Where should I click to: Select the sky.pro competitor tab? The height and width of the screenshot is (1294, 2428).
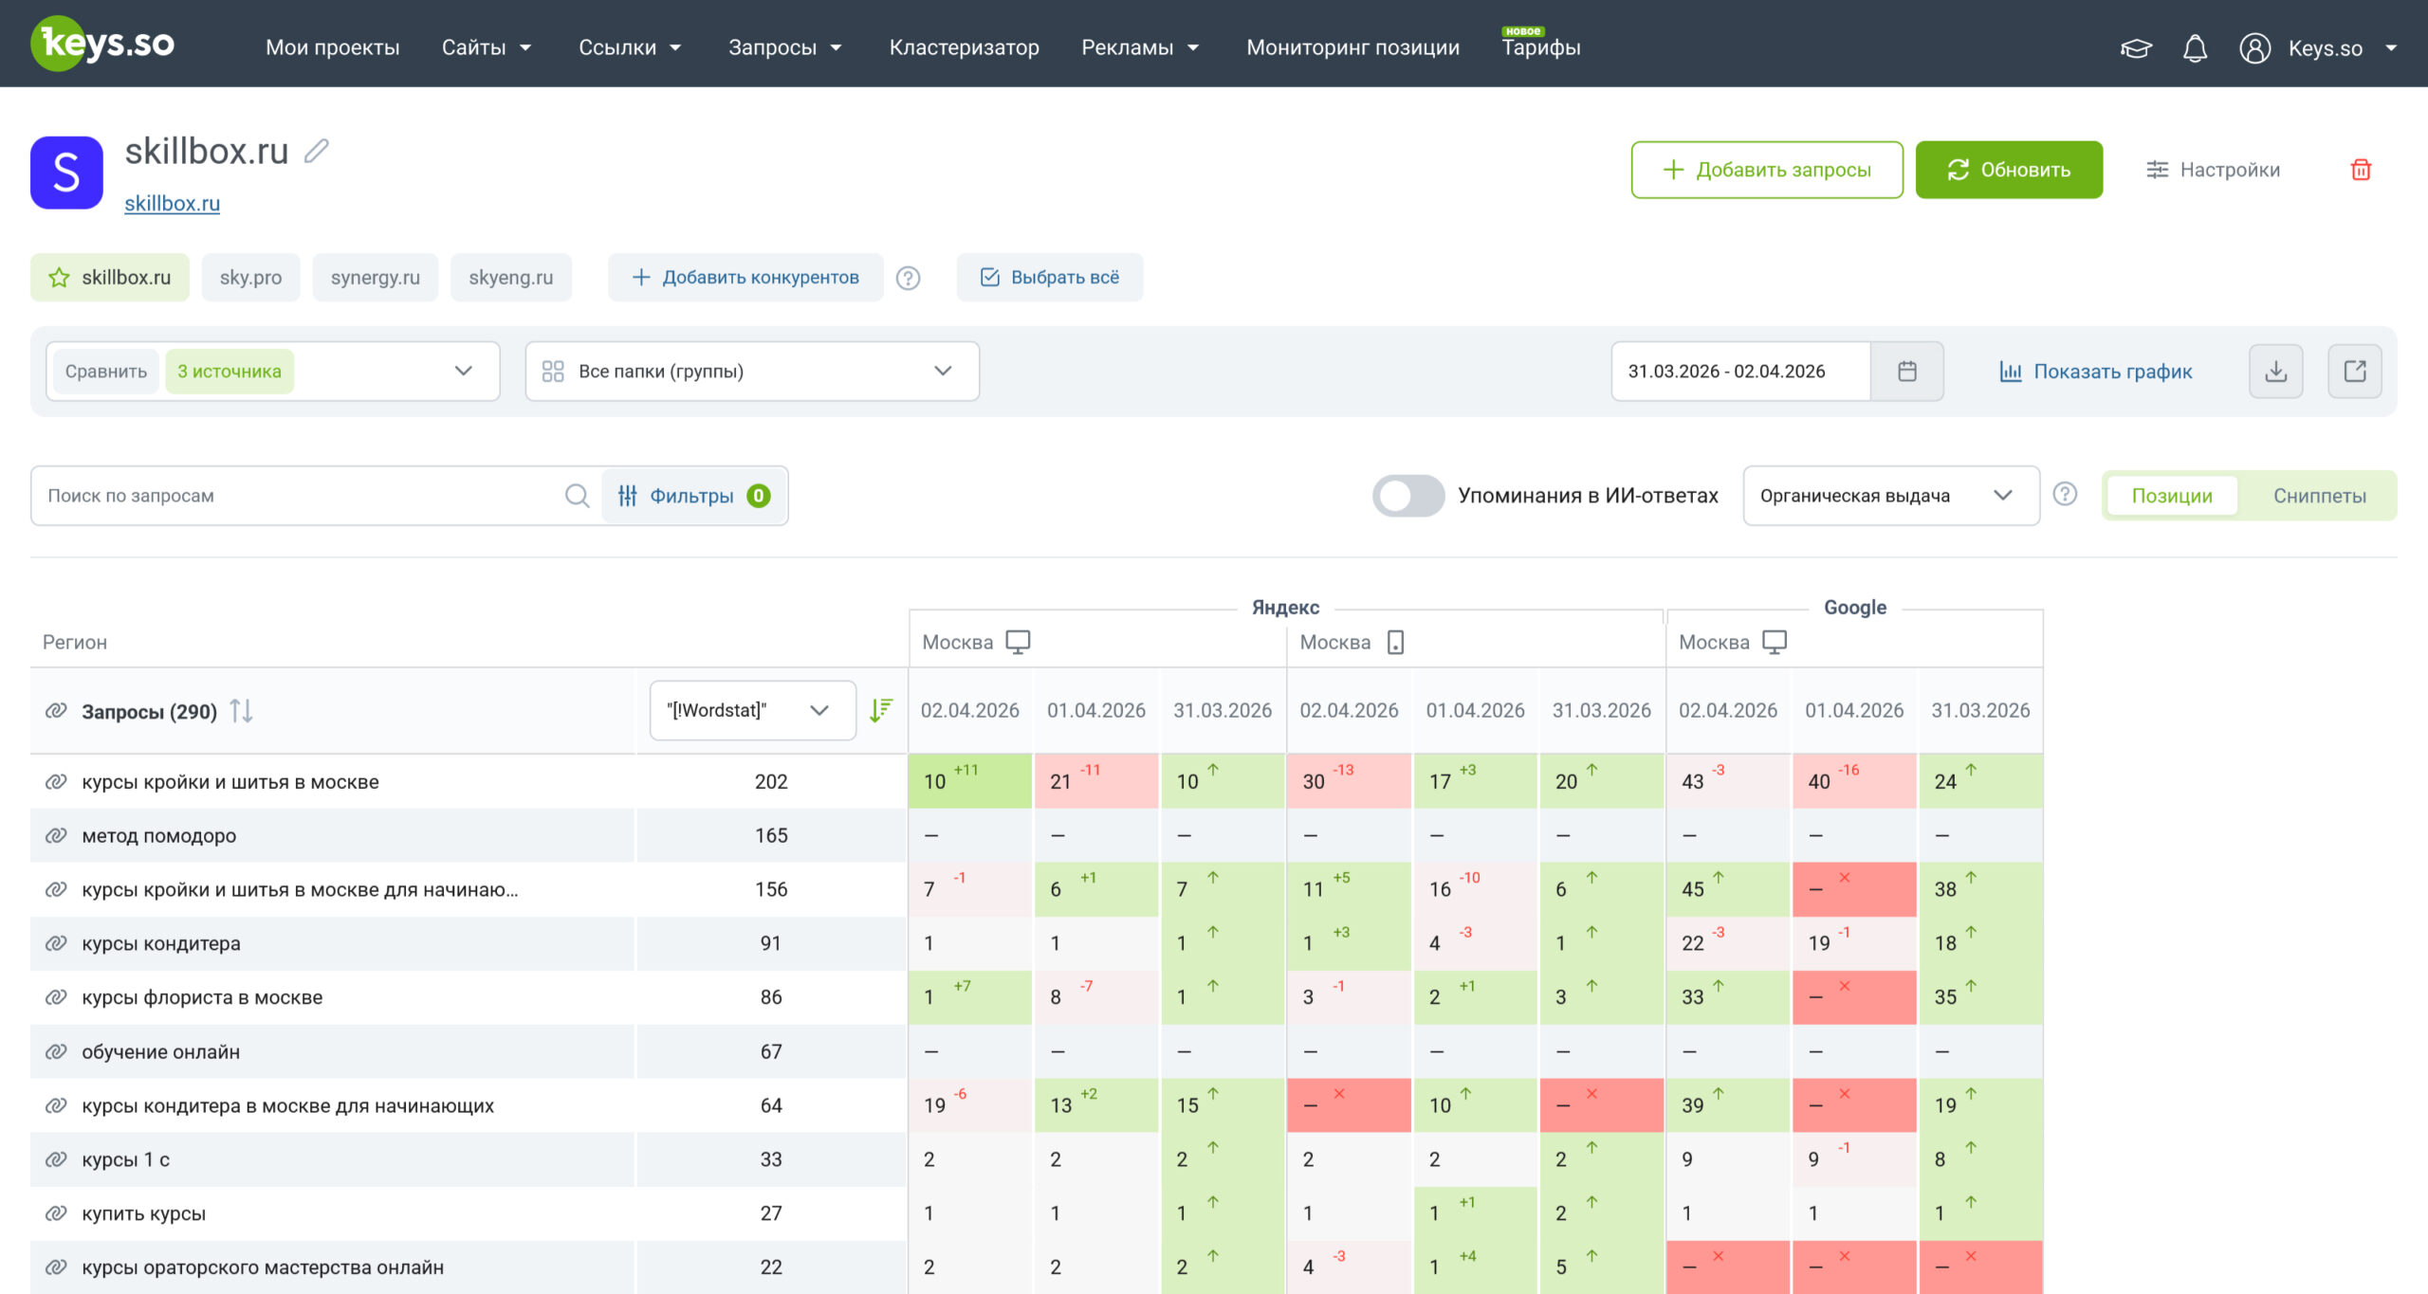[250, 277]
